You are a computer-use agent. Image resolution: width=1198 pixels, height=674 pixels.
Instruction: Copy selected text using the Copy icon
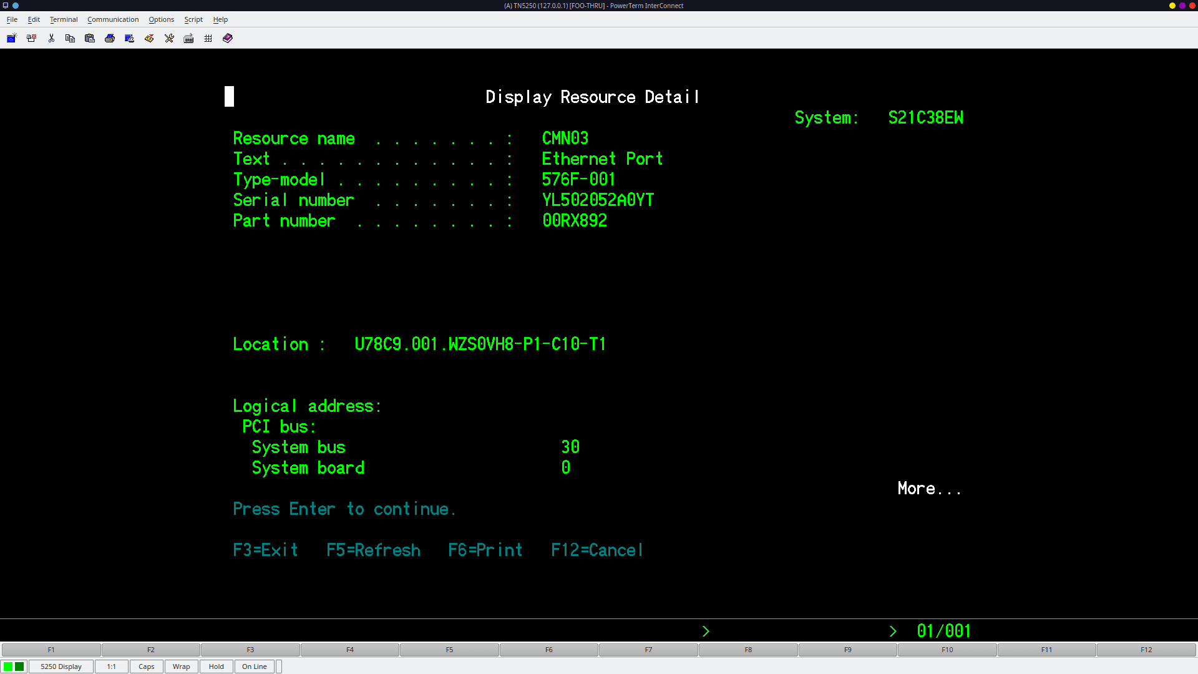click(x=70, y=38)
